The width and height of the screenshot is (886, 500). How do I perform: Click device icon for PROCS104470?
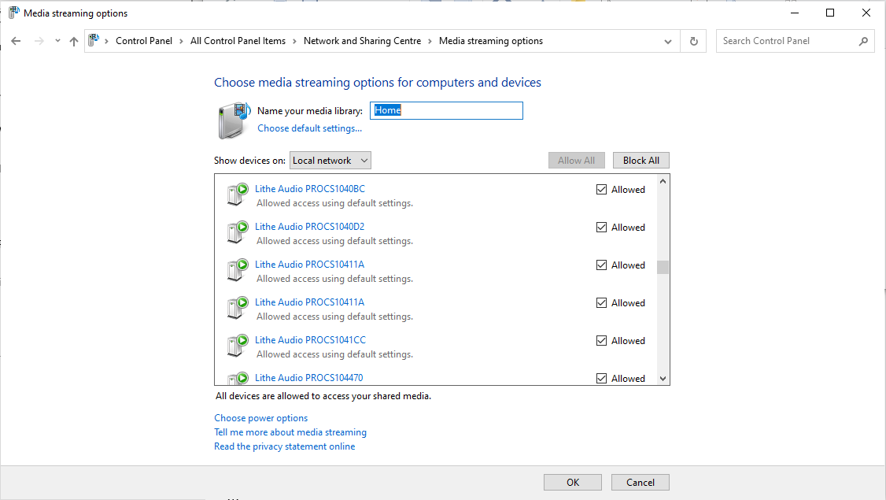[x=238, y=379]
